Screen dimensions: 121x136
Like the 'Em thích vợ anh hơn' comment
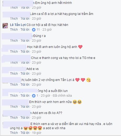[14, 107]
